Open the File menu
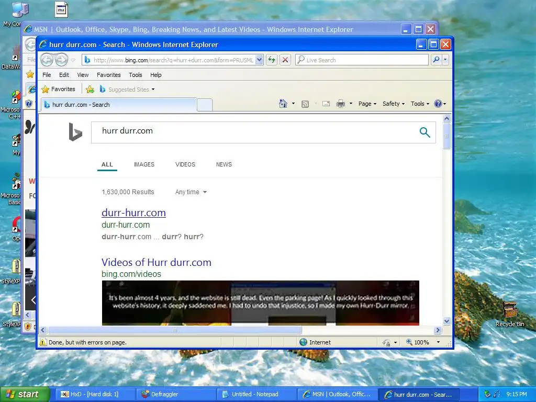536x402 pixels. pyautogui.click(x=47, y=75)
